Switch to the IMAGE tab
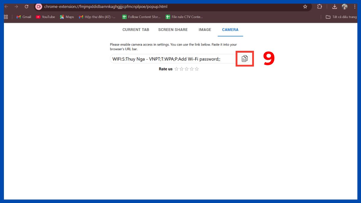Image resolution: width=361 pixels, height=203 pixels. click(205, 30)
